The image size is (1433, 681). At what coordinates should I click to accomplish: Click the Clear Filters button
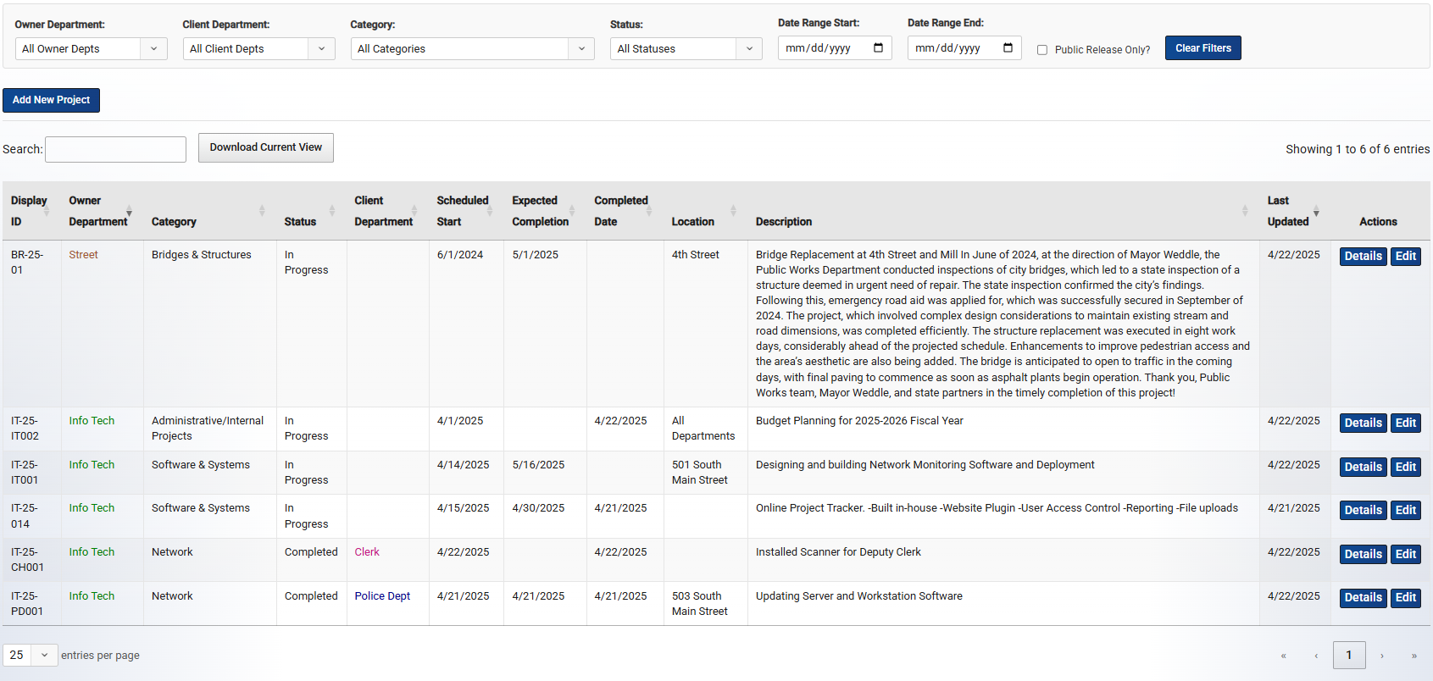click(x=1202, y=48)
